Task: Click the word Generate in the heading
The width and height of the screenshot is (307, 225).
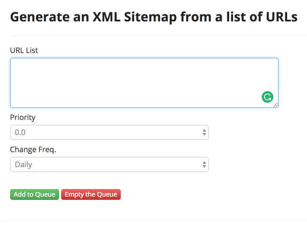Action: pyautogui.click(x=40, y=17)
